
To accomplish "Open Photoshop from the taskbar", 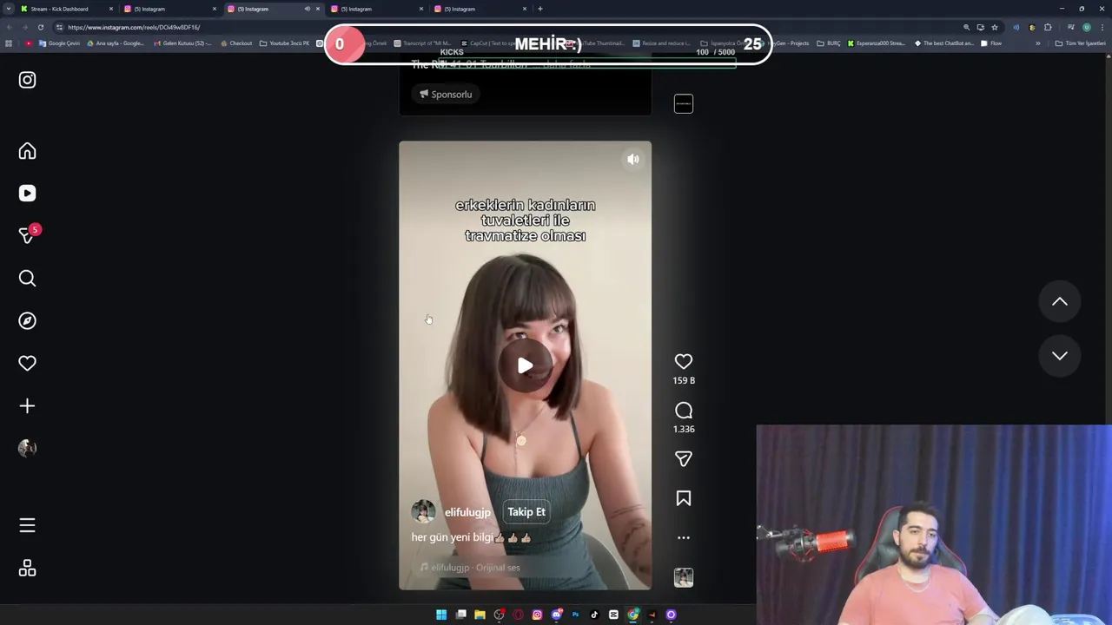I will click(575, 615).
